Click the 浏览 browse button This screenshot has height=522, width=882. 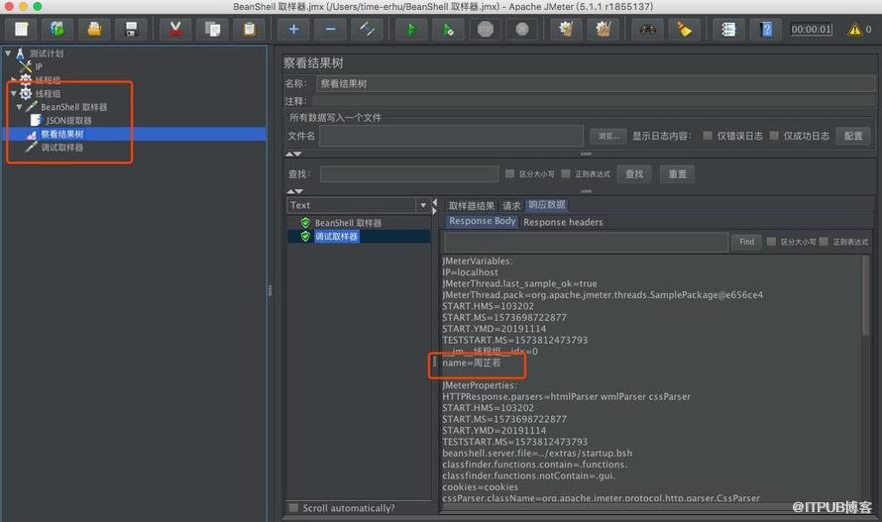pos(608,136)
